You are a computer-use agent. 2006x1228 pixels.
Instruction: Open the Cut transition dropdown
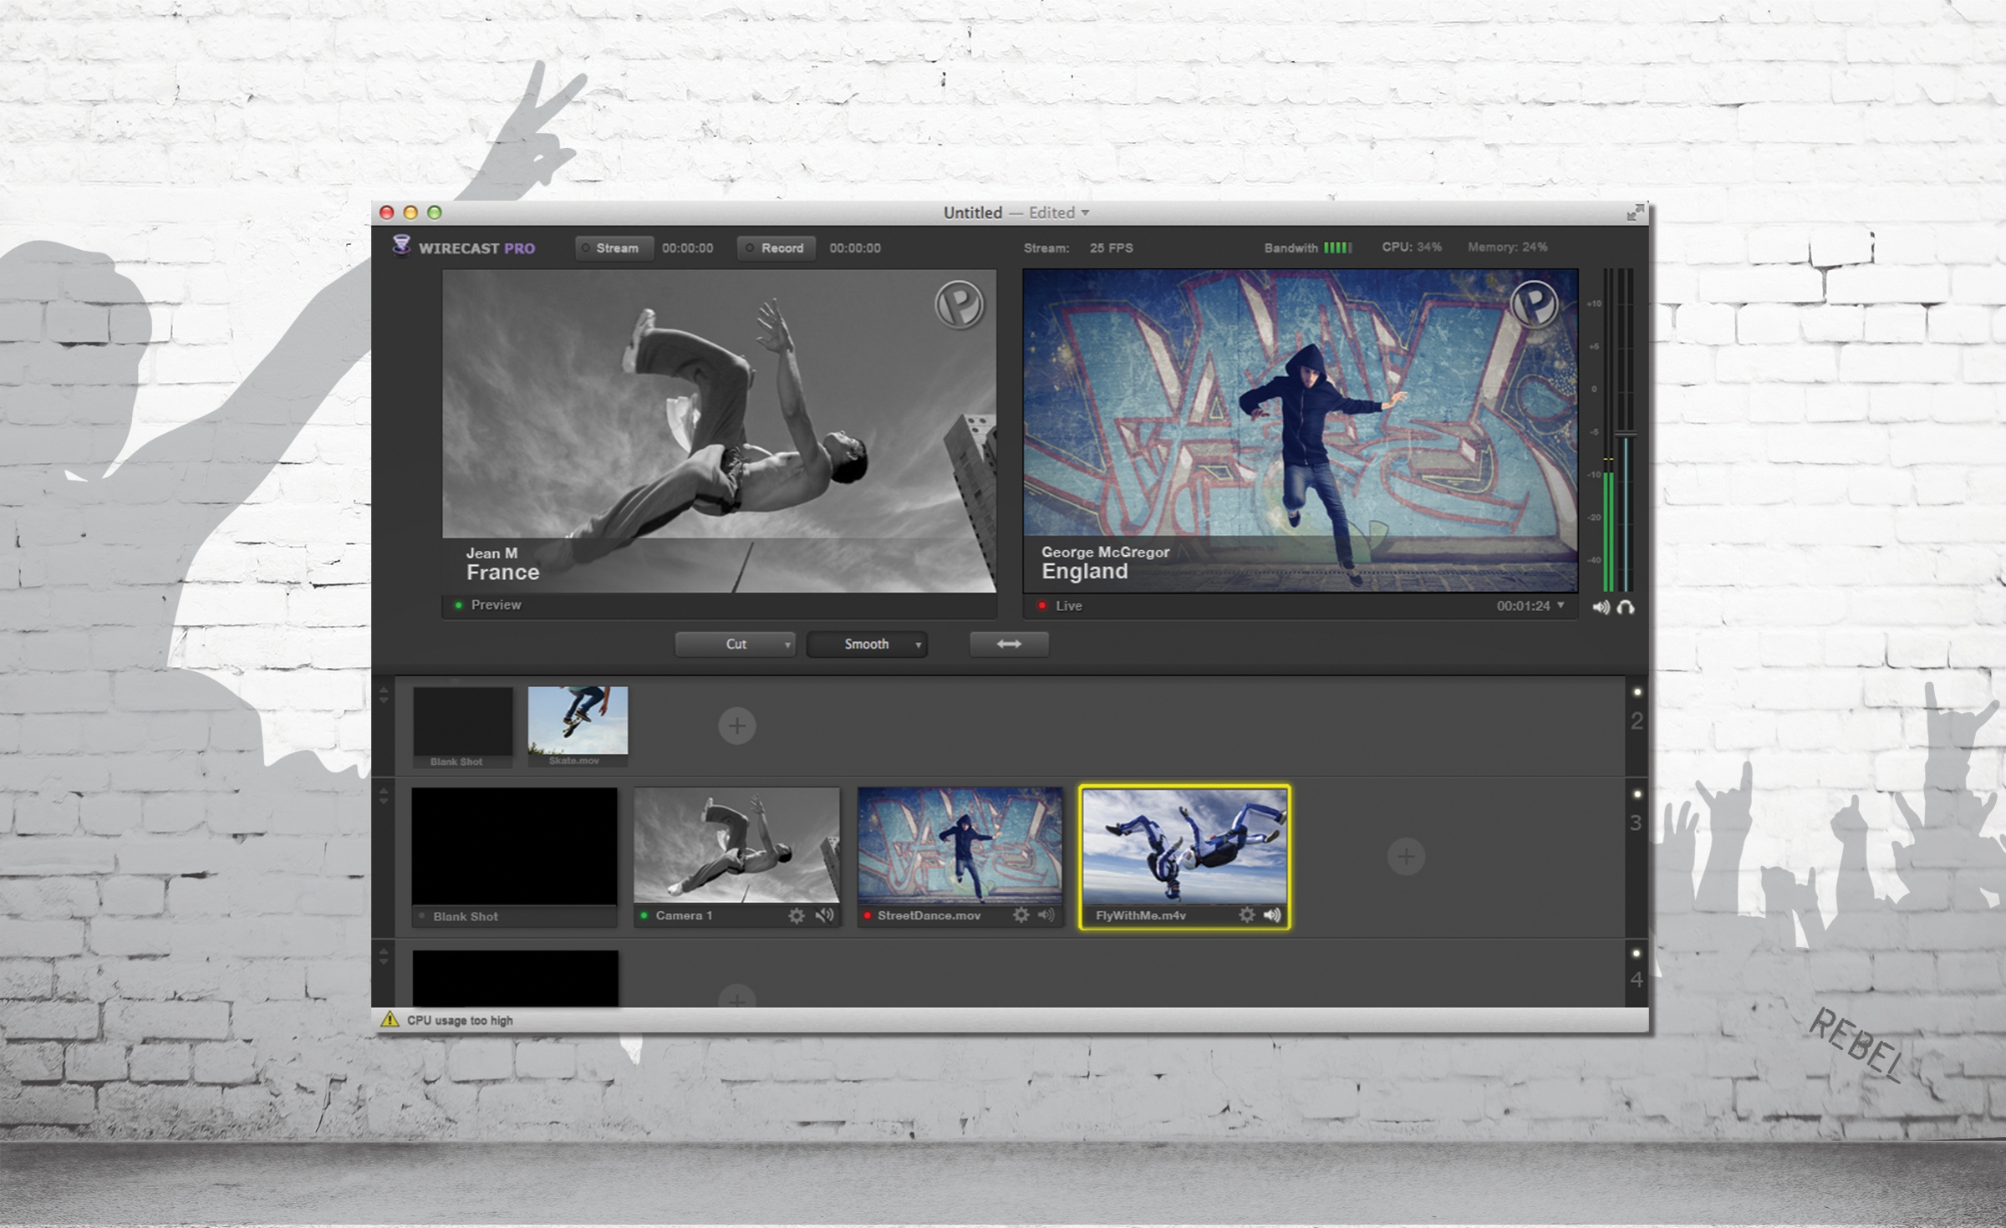787,645
